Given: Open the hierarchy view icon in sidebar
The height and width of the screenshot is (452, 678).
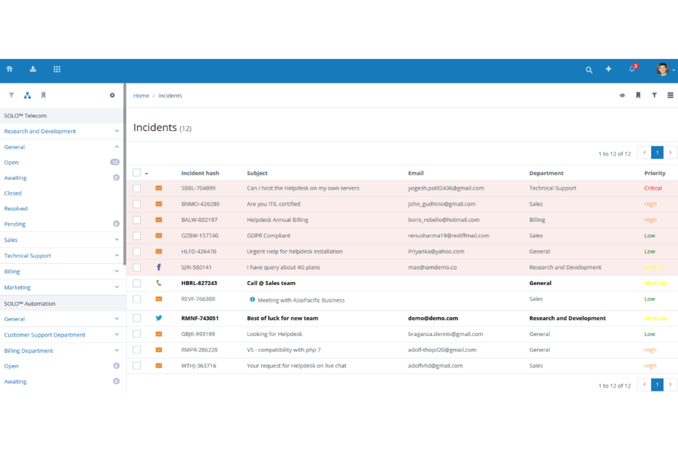Looking at the screenshot, I should [x=27, y=95].
